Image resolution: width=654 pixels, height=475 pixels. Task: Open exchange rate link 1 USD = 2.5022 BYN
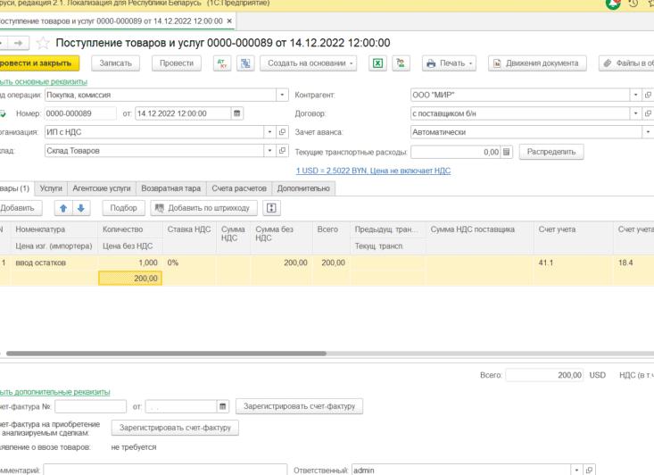pos(373,171)
